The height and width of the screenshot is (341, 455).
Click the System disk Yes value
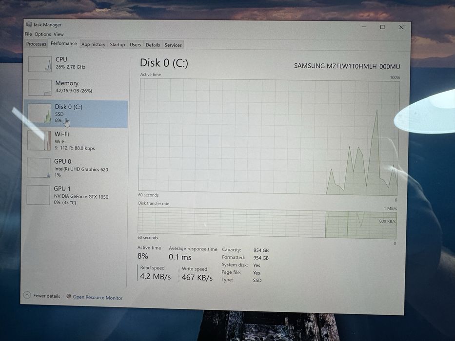[257, 265]
